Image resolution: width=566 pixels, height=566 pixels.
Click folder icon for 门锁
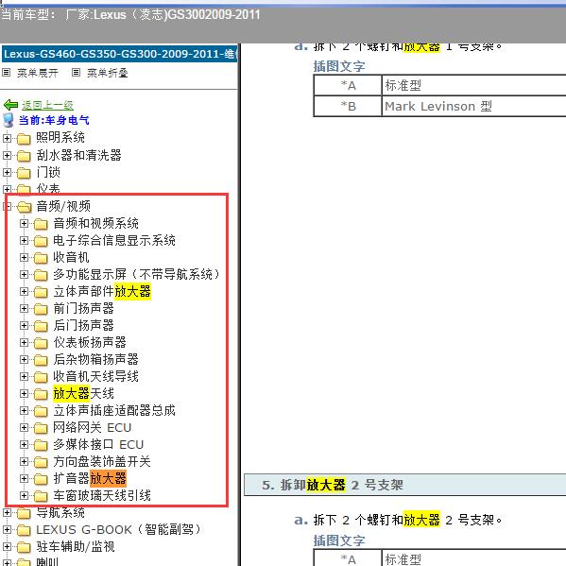tap(24, 173)
